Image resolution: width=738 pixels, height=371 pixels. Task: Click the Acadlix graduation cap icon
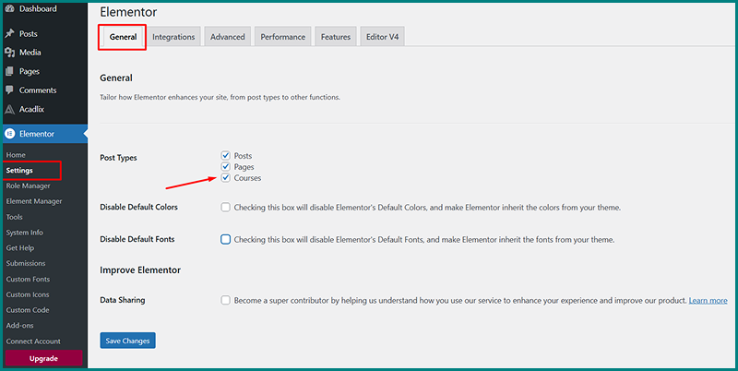[x=9, y=109]
